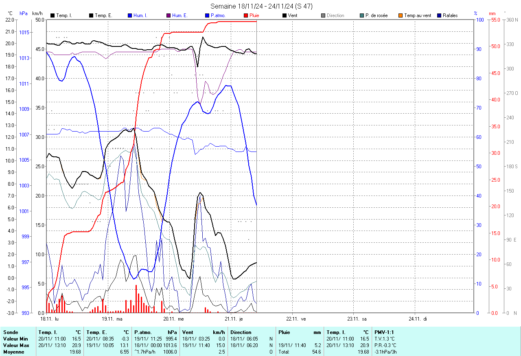The height and width of the screenshot is (356, 521).
Task: Click the 'P.atmo.' legend label
Action: (218, 15)
